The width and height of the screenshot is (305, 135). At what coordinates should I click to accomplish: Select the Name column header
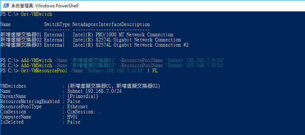pos(6,25)
